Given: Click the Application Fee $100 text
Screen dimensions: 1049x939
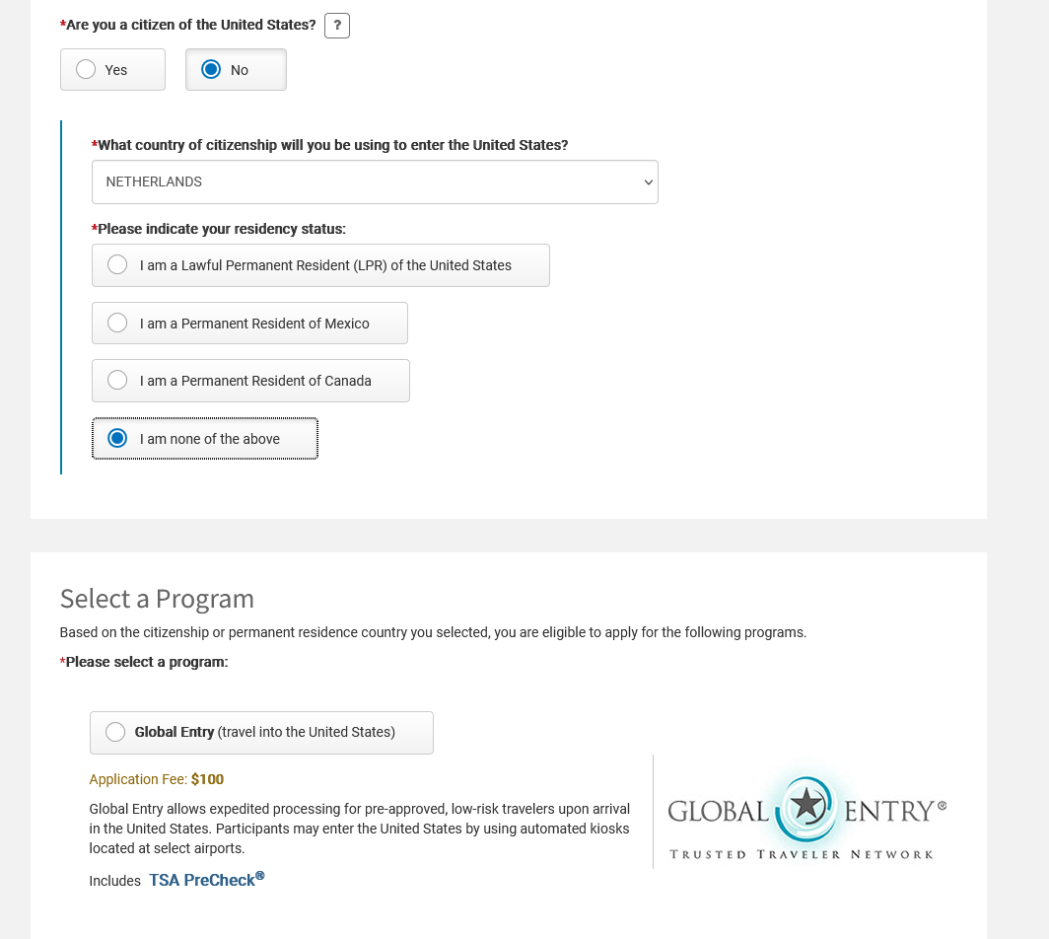Looking at the screenshot, I should point(157,779).
